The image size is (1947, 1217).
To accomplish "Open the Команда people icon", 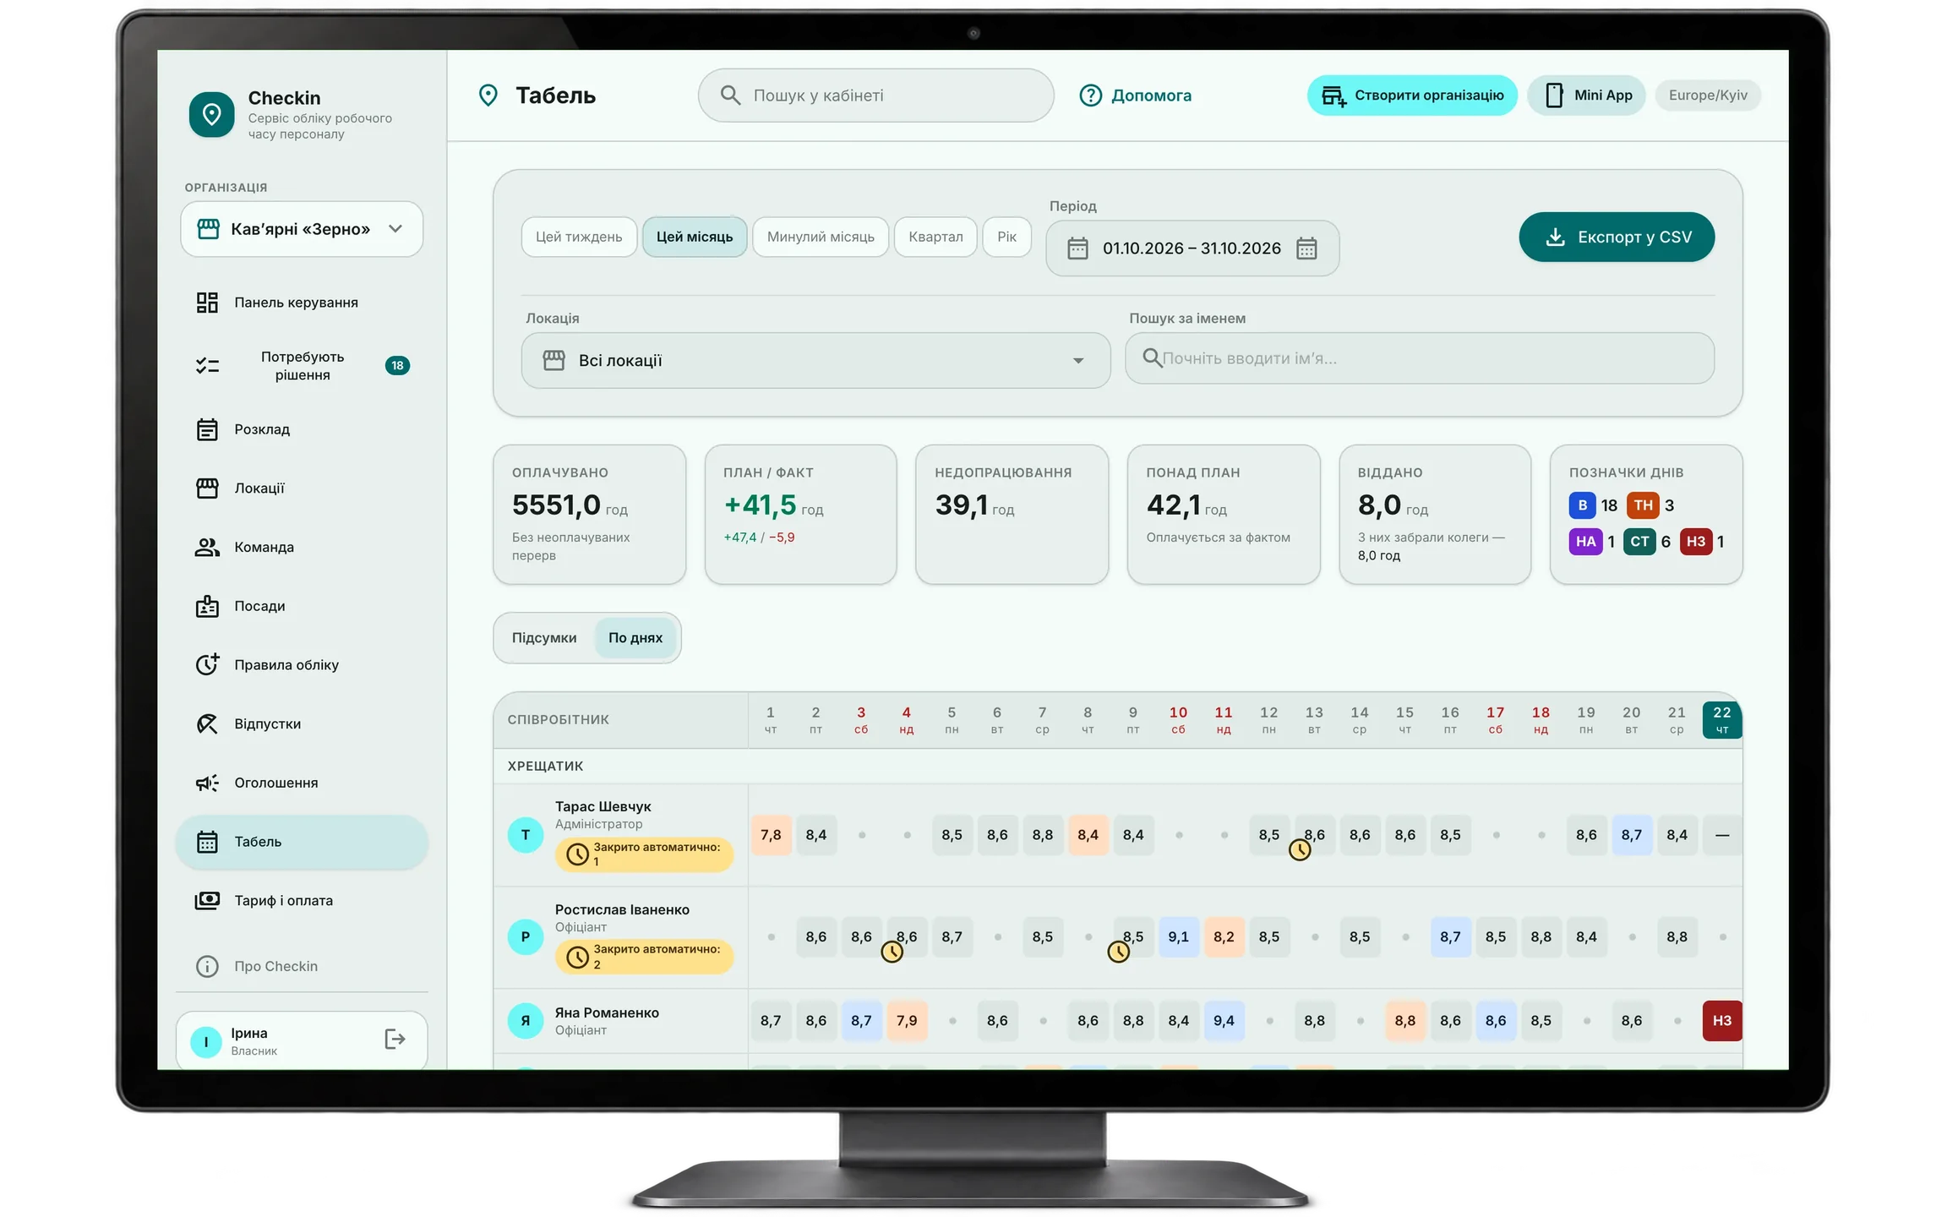I will (207, 547).
